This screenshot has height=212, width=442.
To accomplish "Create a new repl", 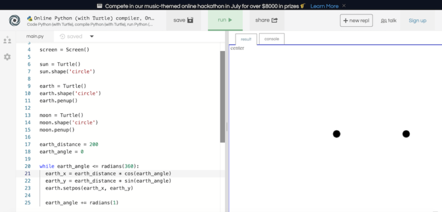I will coord(356,21).
